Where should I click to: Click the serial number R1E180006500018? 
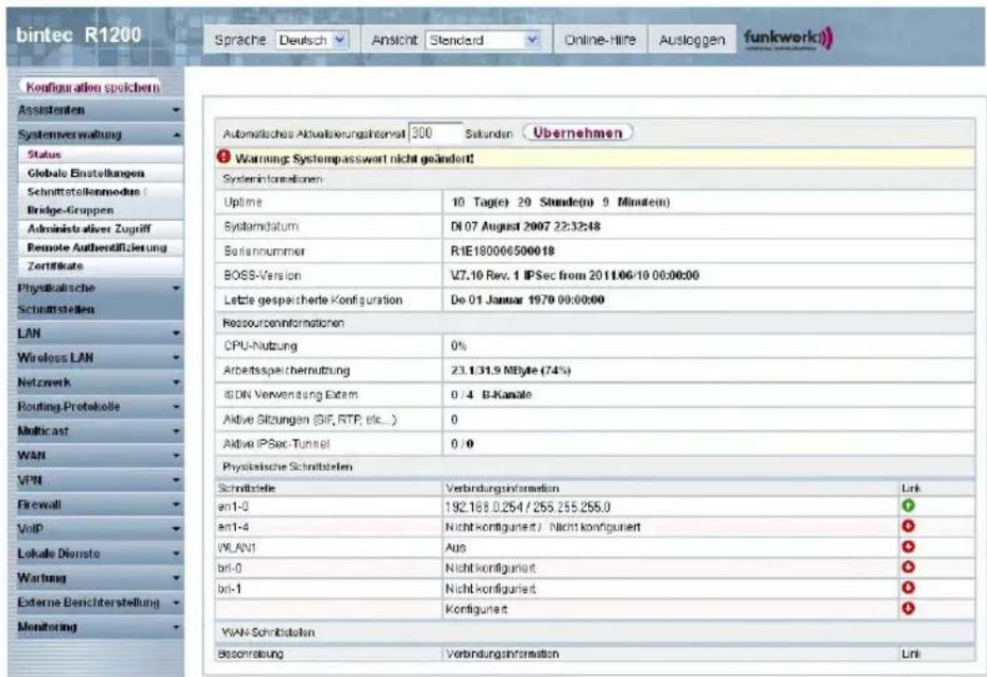pyautogui.click(x=503, y=251)
